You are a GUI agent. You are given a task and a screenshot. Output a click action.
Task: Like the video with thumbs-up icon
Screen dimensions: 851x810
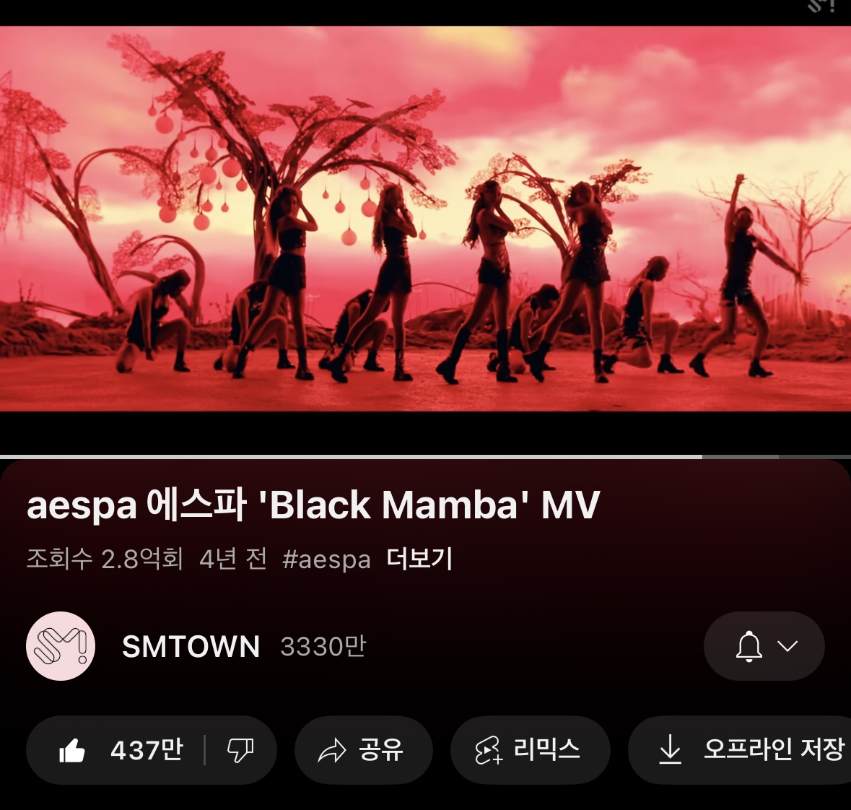72,750
